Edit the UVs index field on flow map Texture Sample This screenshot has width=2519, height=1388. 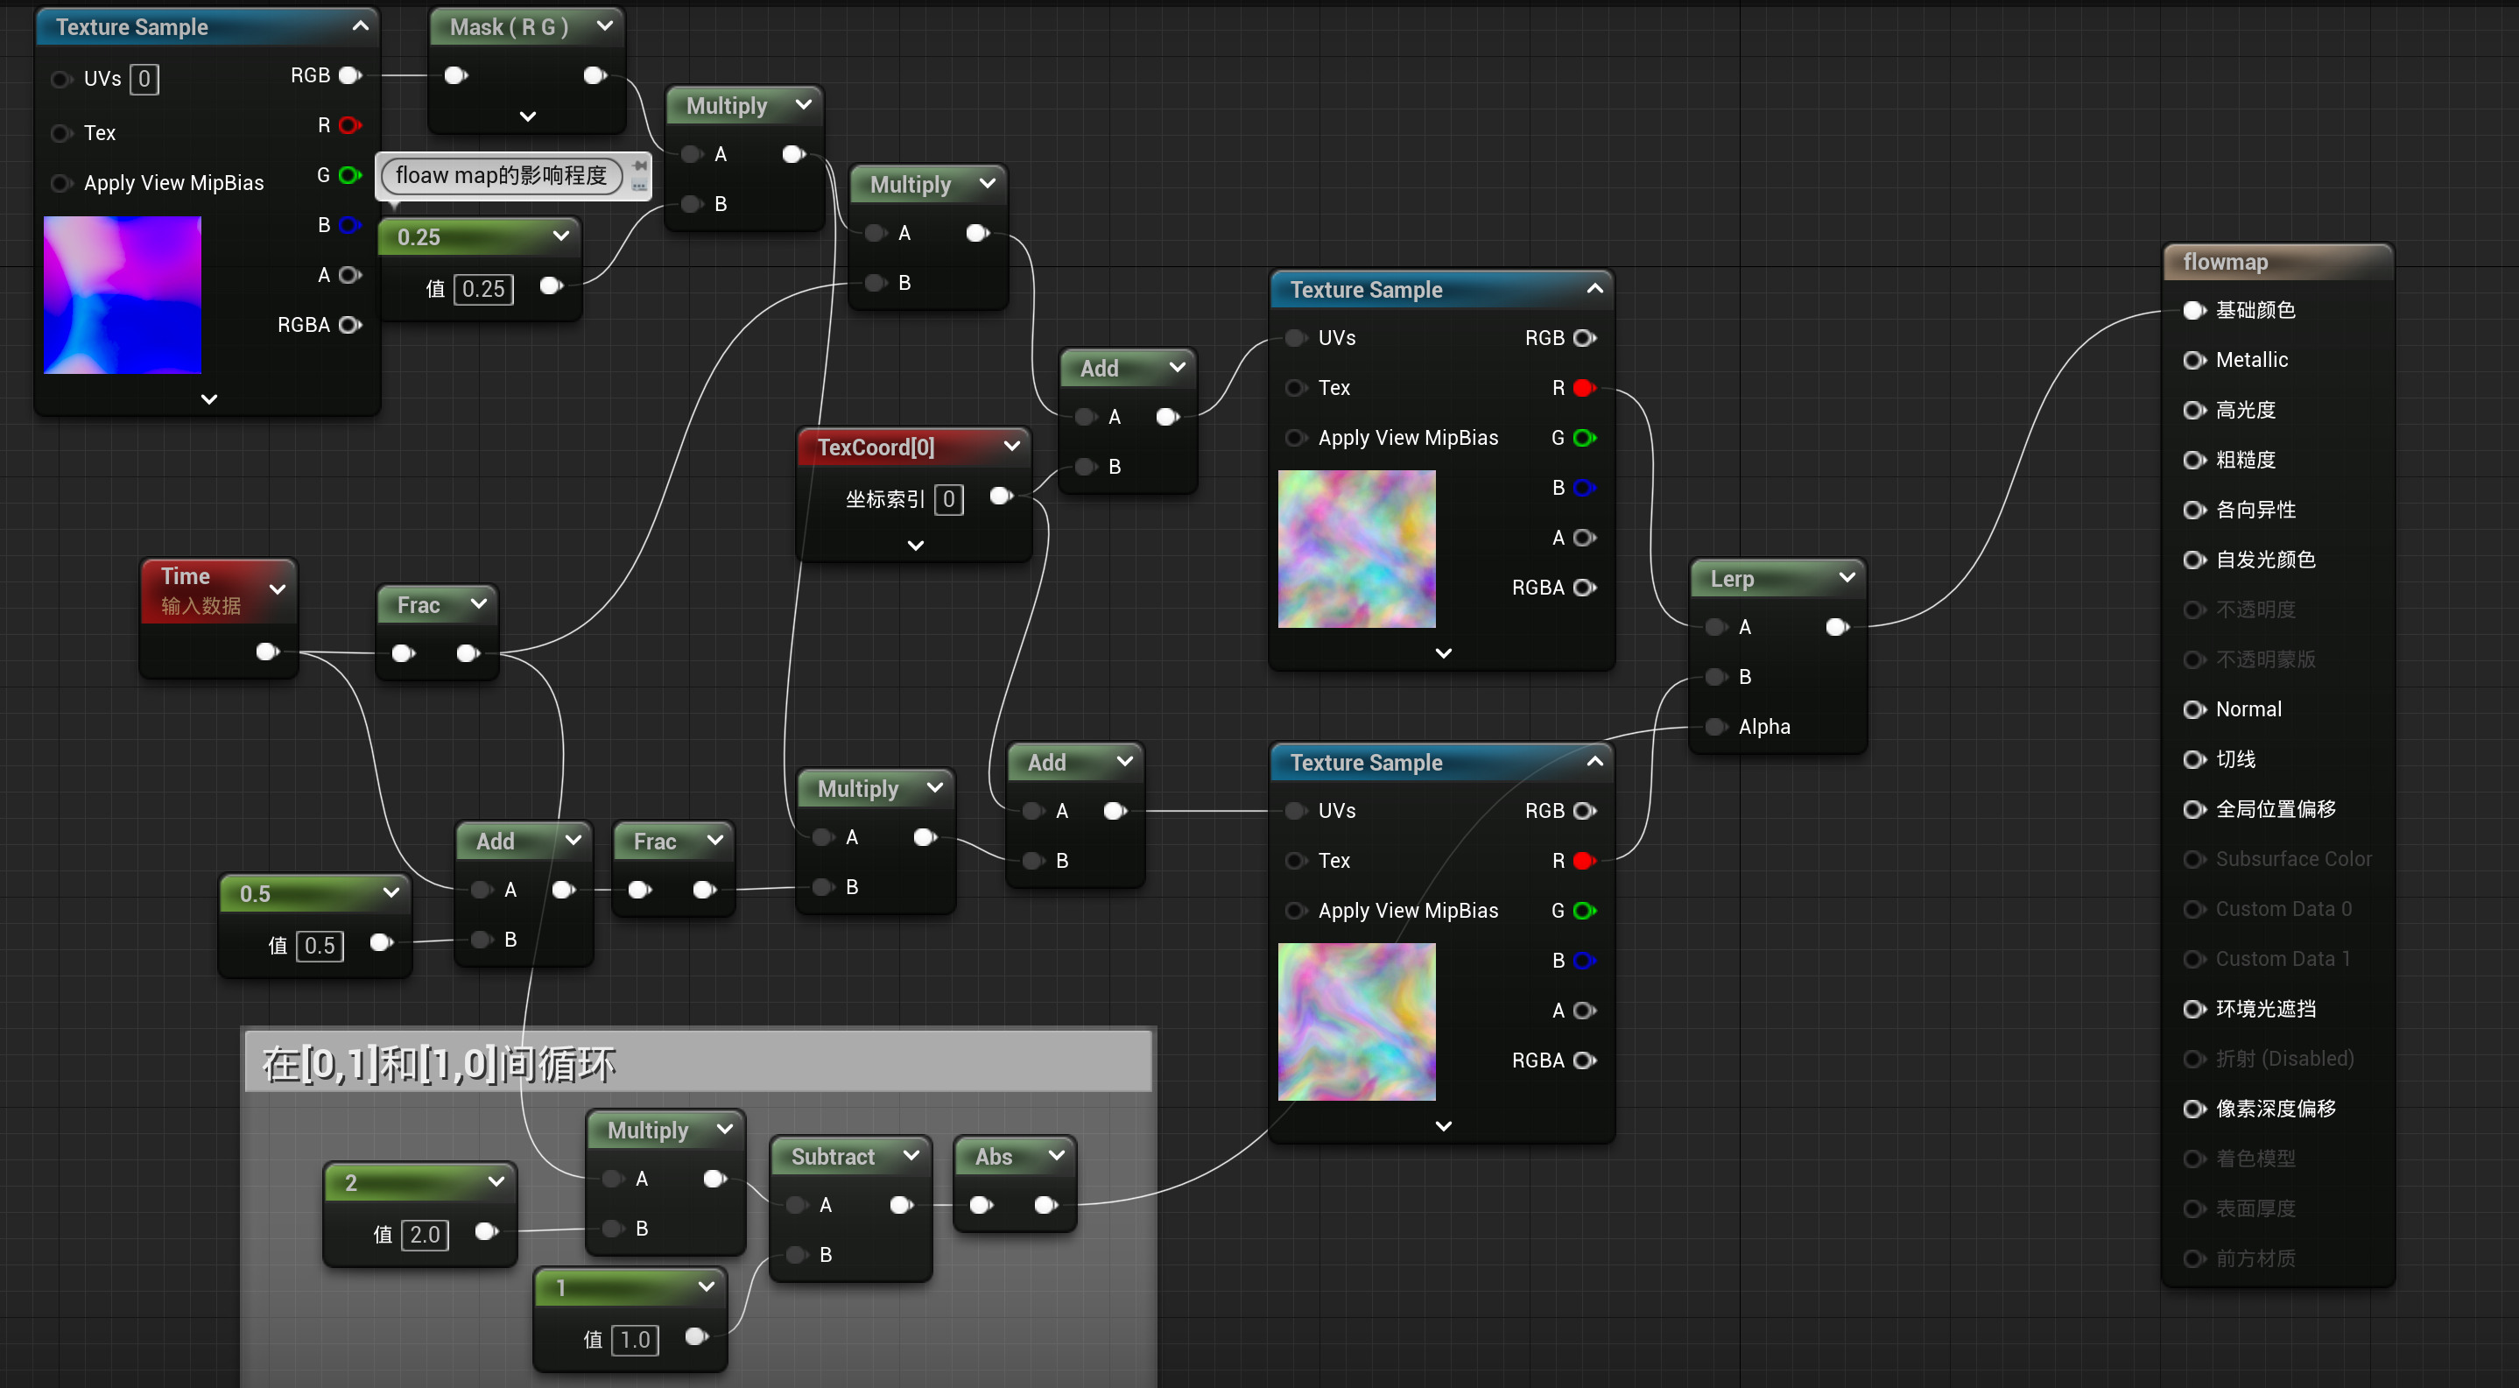pos(144,79)
